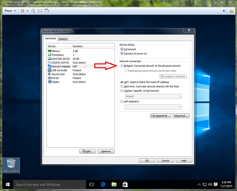Show hidden tray icons chevron

pos(199,185)
